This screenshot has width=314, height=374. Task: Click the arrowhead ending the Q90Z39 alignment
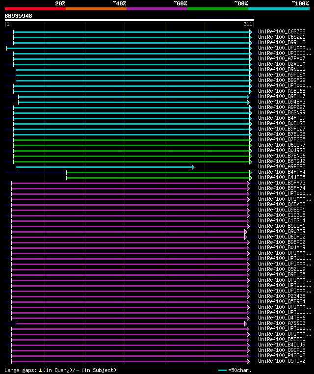[246, 232]
